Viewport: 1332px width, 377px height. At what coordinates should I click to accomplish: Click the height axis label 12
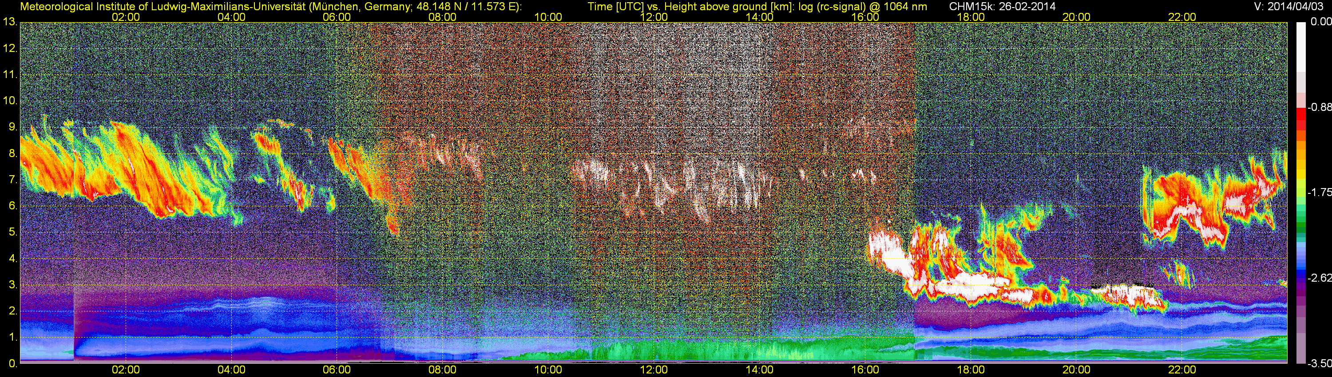[x=10, y=48]
